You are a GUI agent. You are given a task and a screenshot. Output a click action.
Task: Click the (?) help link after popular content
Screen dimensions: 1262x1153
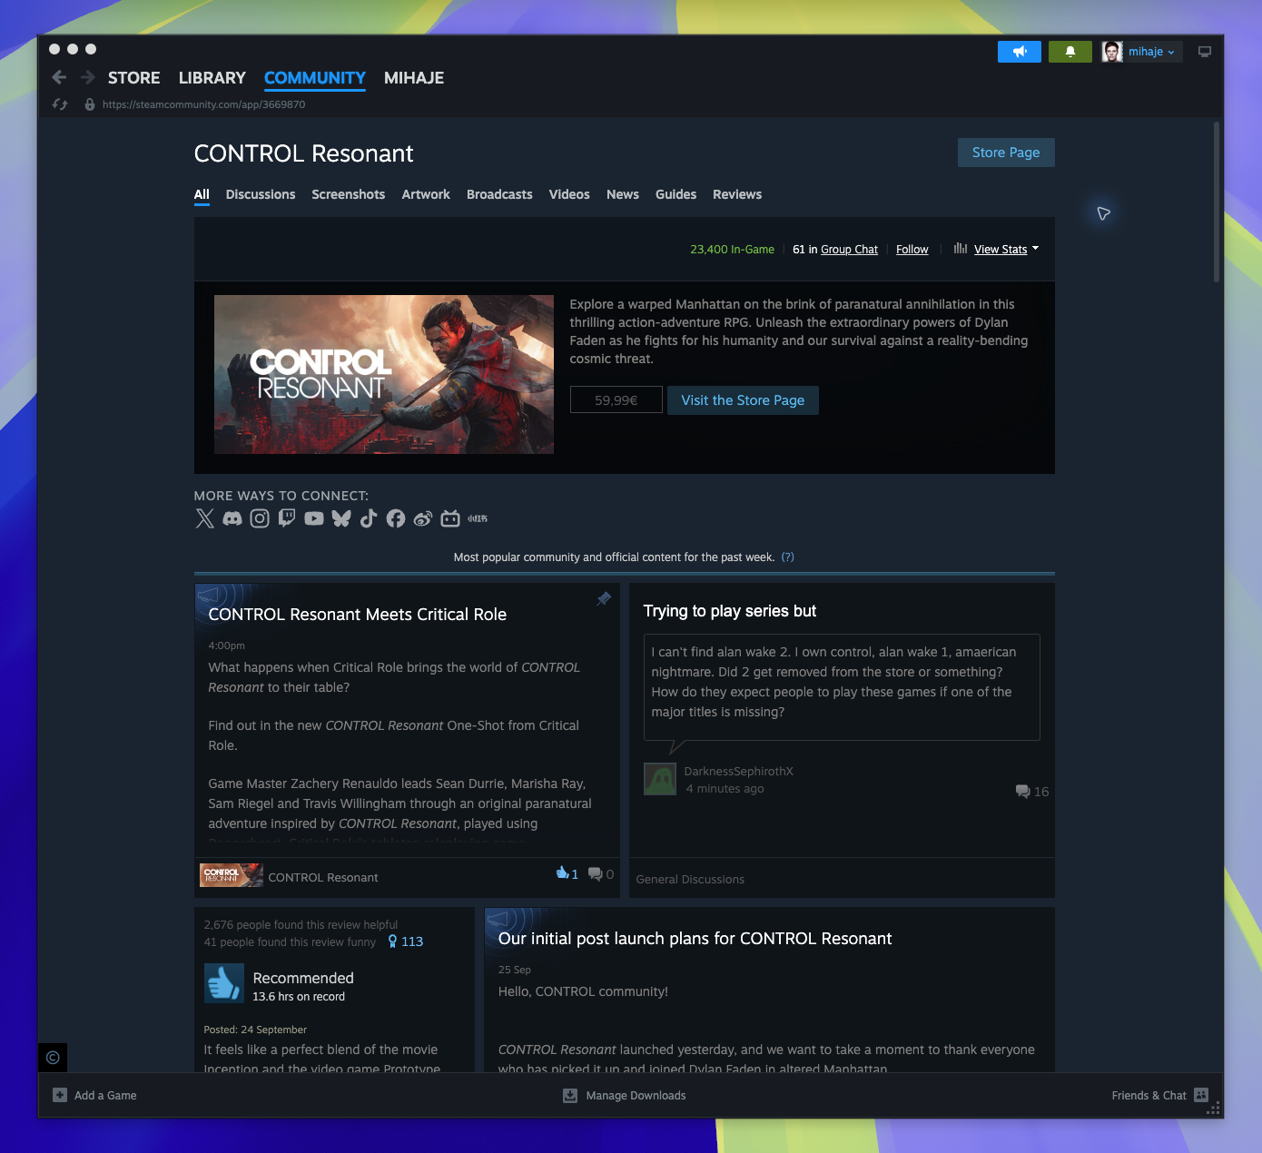[x=788, y=557]
